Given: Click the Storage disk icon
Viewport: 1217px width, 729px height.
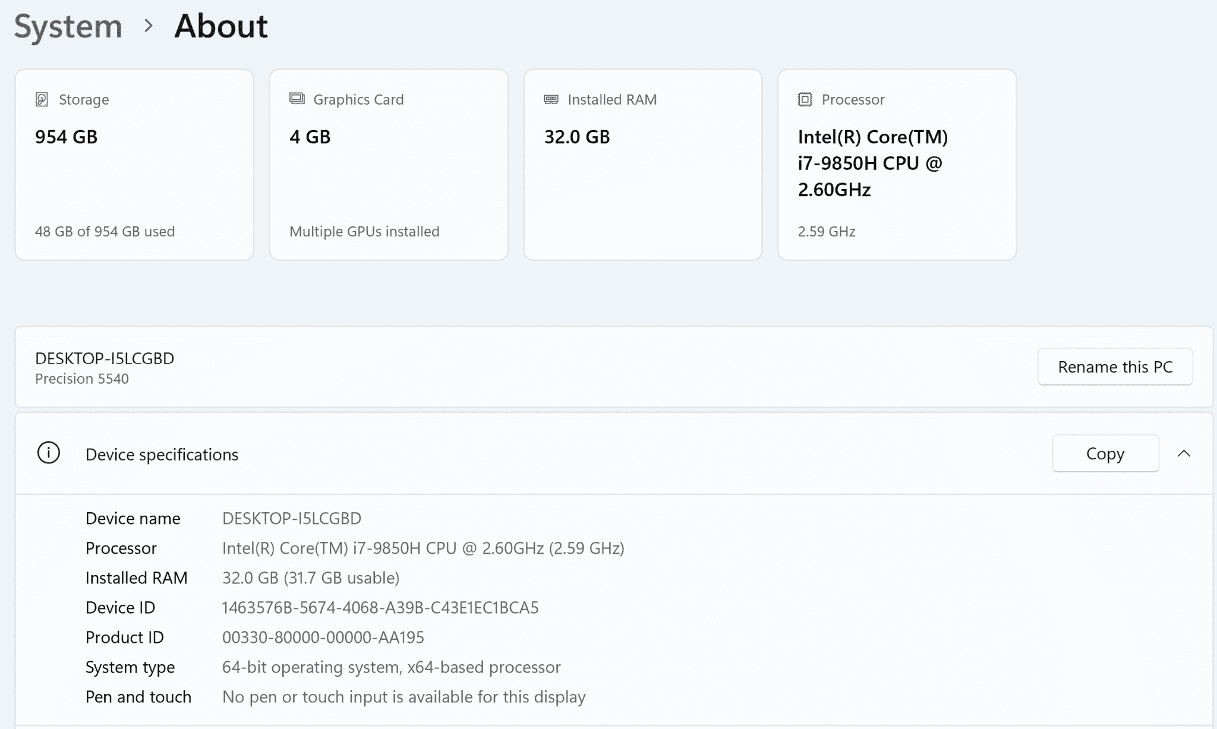Looking at the screenshot, I should coord(42,99).
